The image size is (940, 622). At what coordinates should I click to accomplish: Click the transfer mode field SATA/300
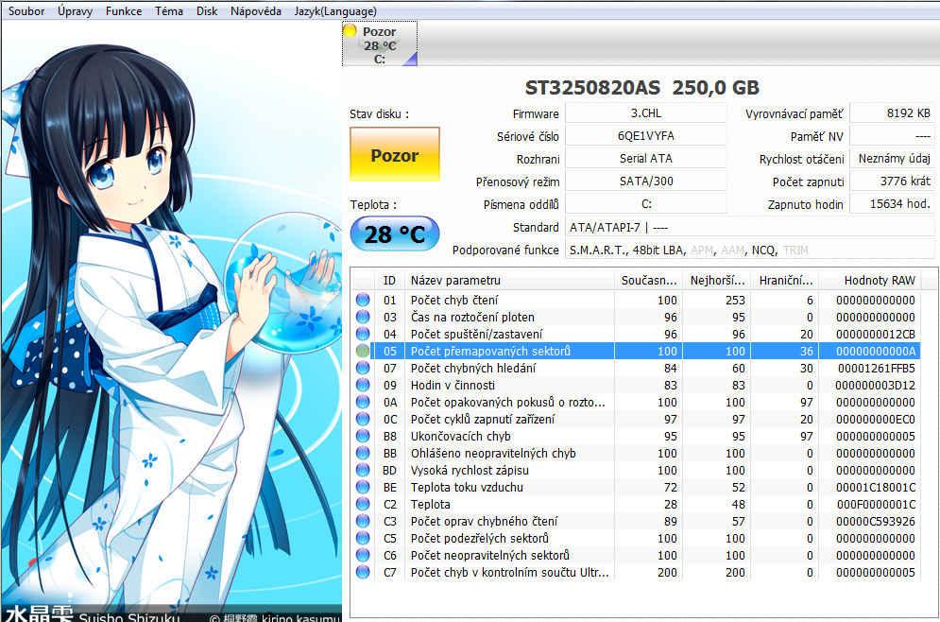pyautogui.click(x=646, y=181)
